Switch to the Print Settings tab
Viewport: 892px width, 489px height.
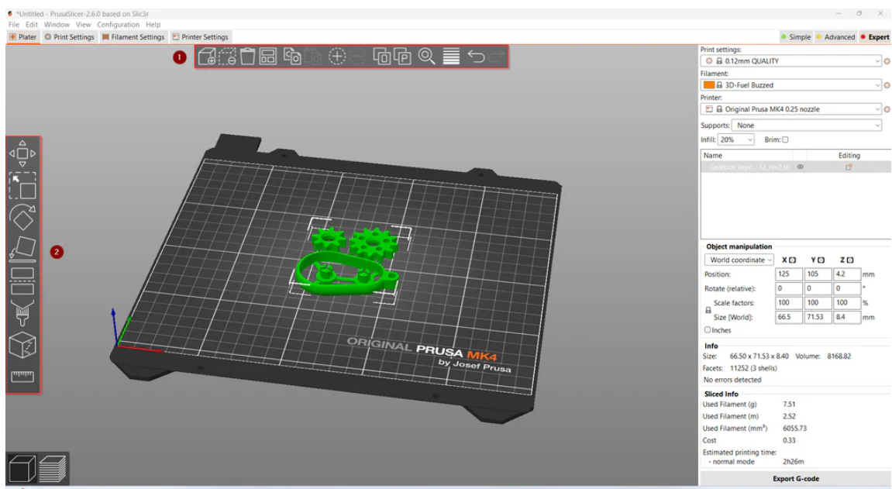(70, 37)
